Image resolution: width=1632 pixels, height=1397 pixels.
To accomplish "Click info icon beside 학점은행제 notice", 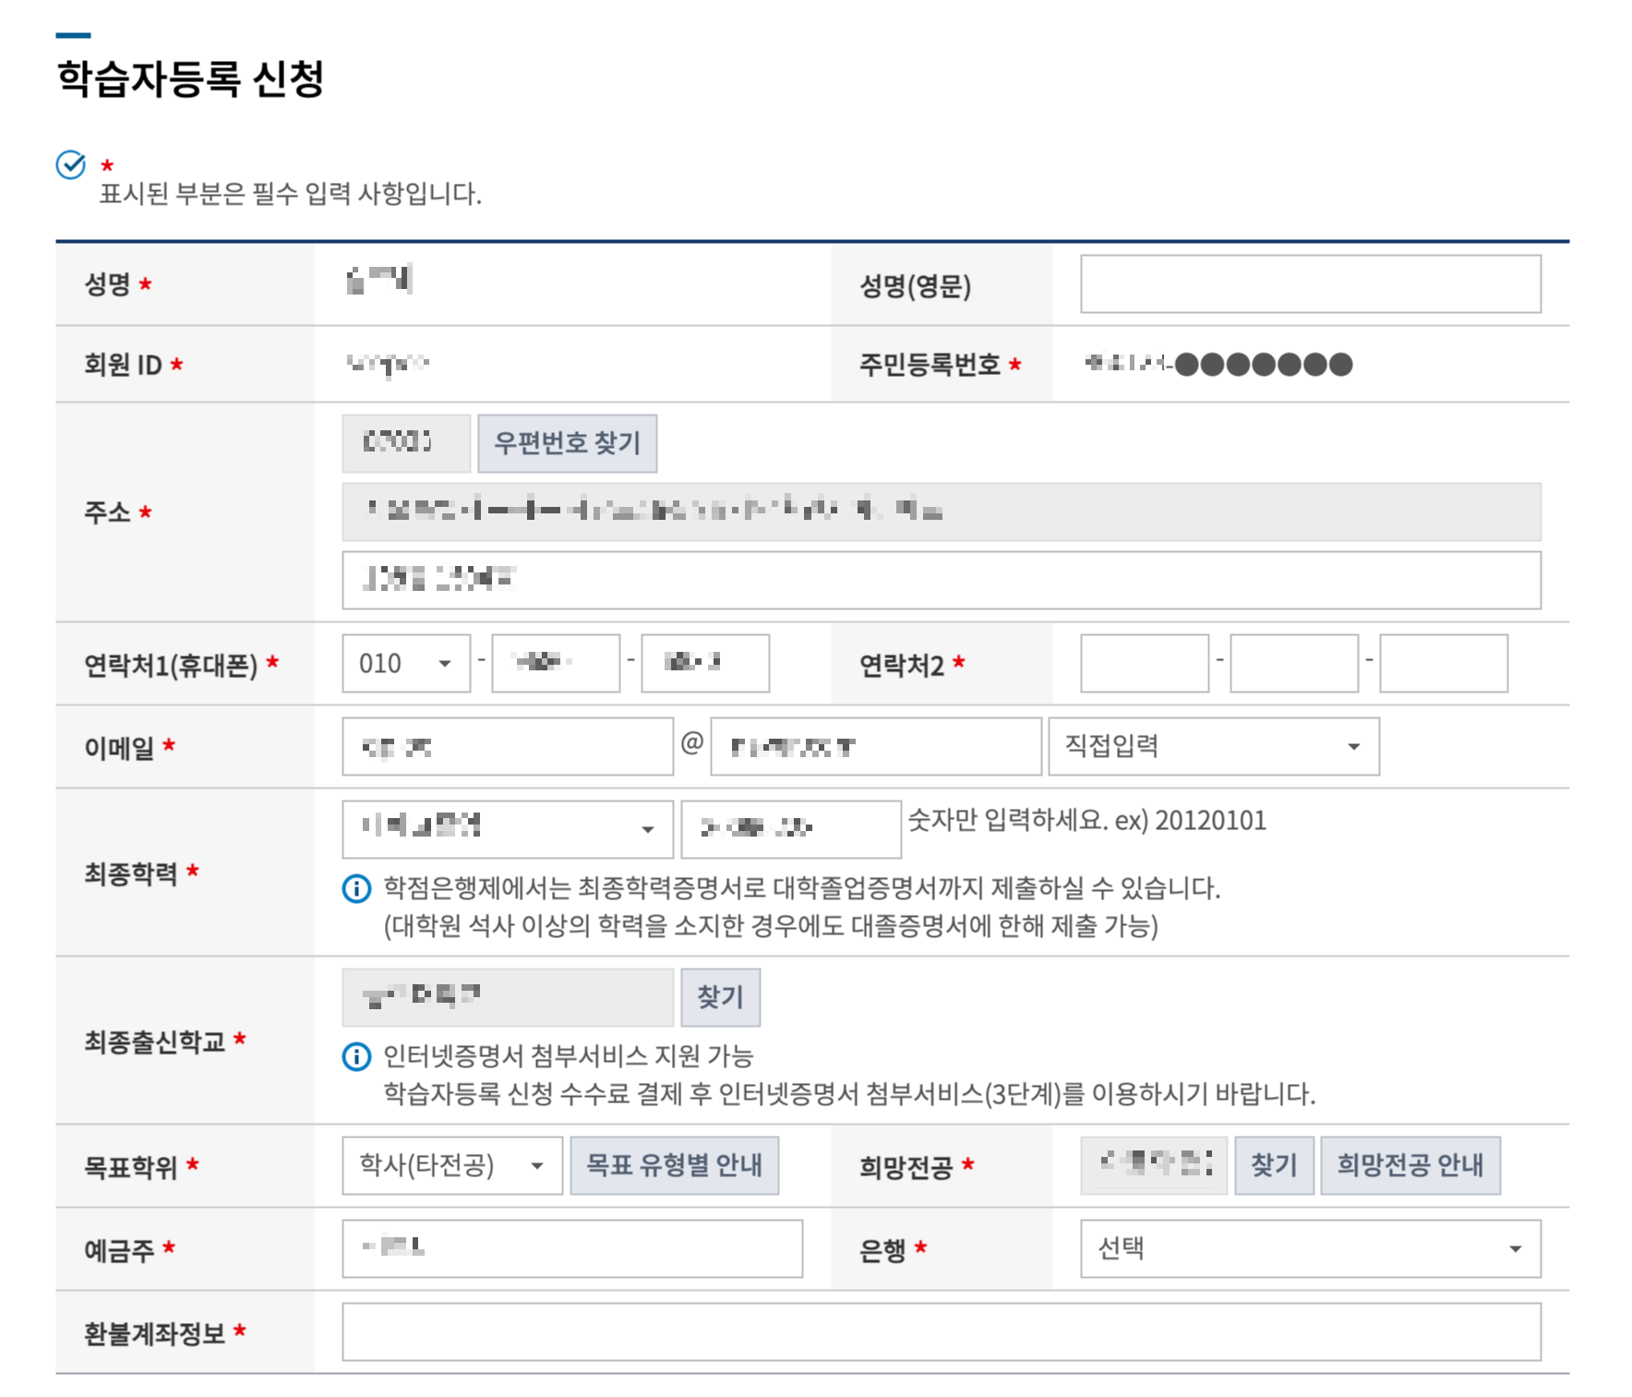I will pos(356,888).
